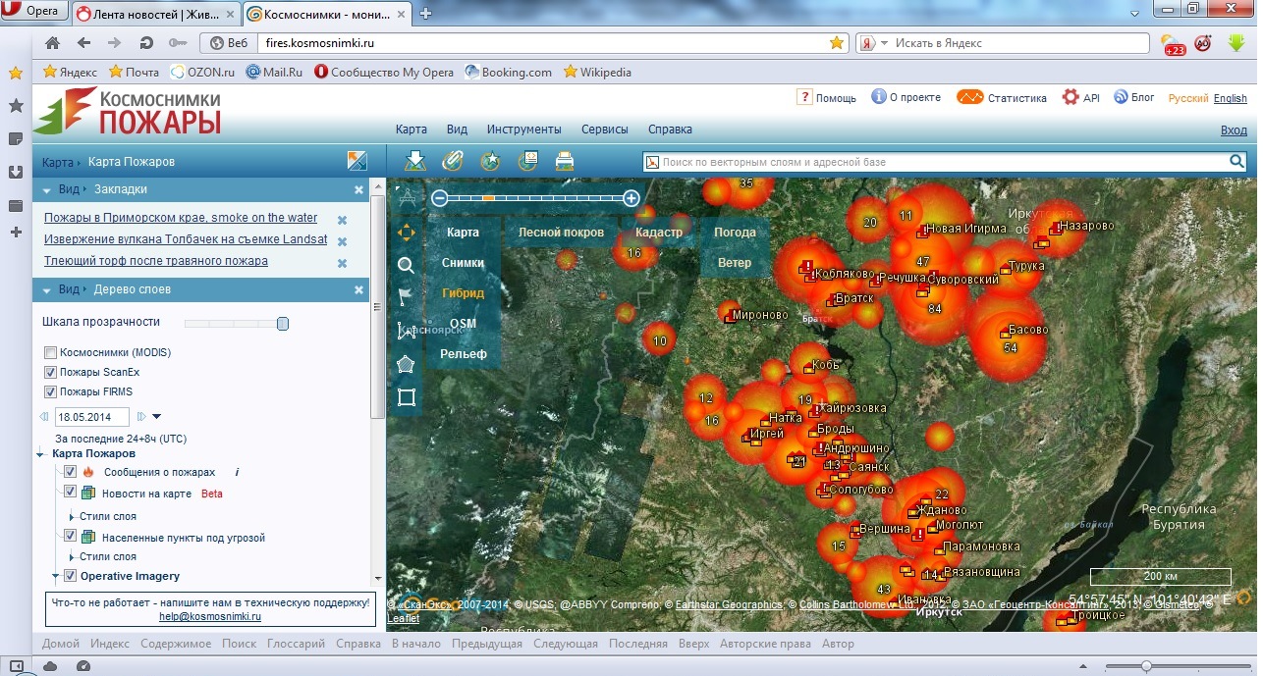Open the date dropdown arrow
This screenshot has height=676, width=1263.
pos(157,417)
